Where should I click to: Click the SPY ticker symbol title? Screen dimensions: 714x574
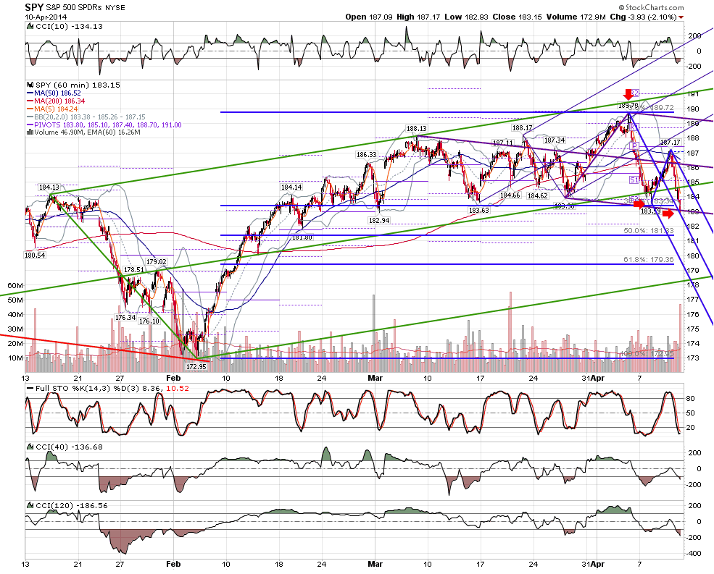[x=34, y=7]
